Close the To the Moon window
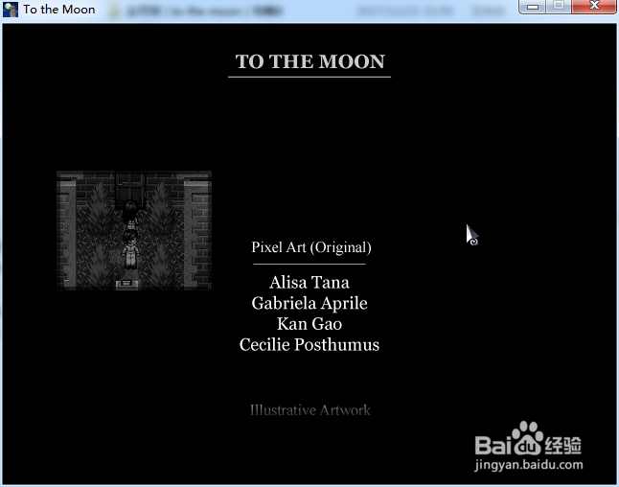This screenshot has height=487, width=619. [x=594, y=7]
